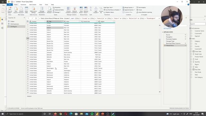Switch to the View ribbon tab
Viewport: 206px width, 116px height.
41,5
